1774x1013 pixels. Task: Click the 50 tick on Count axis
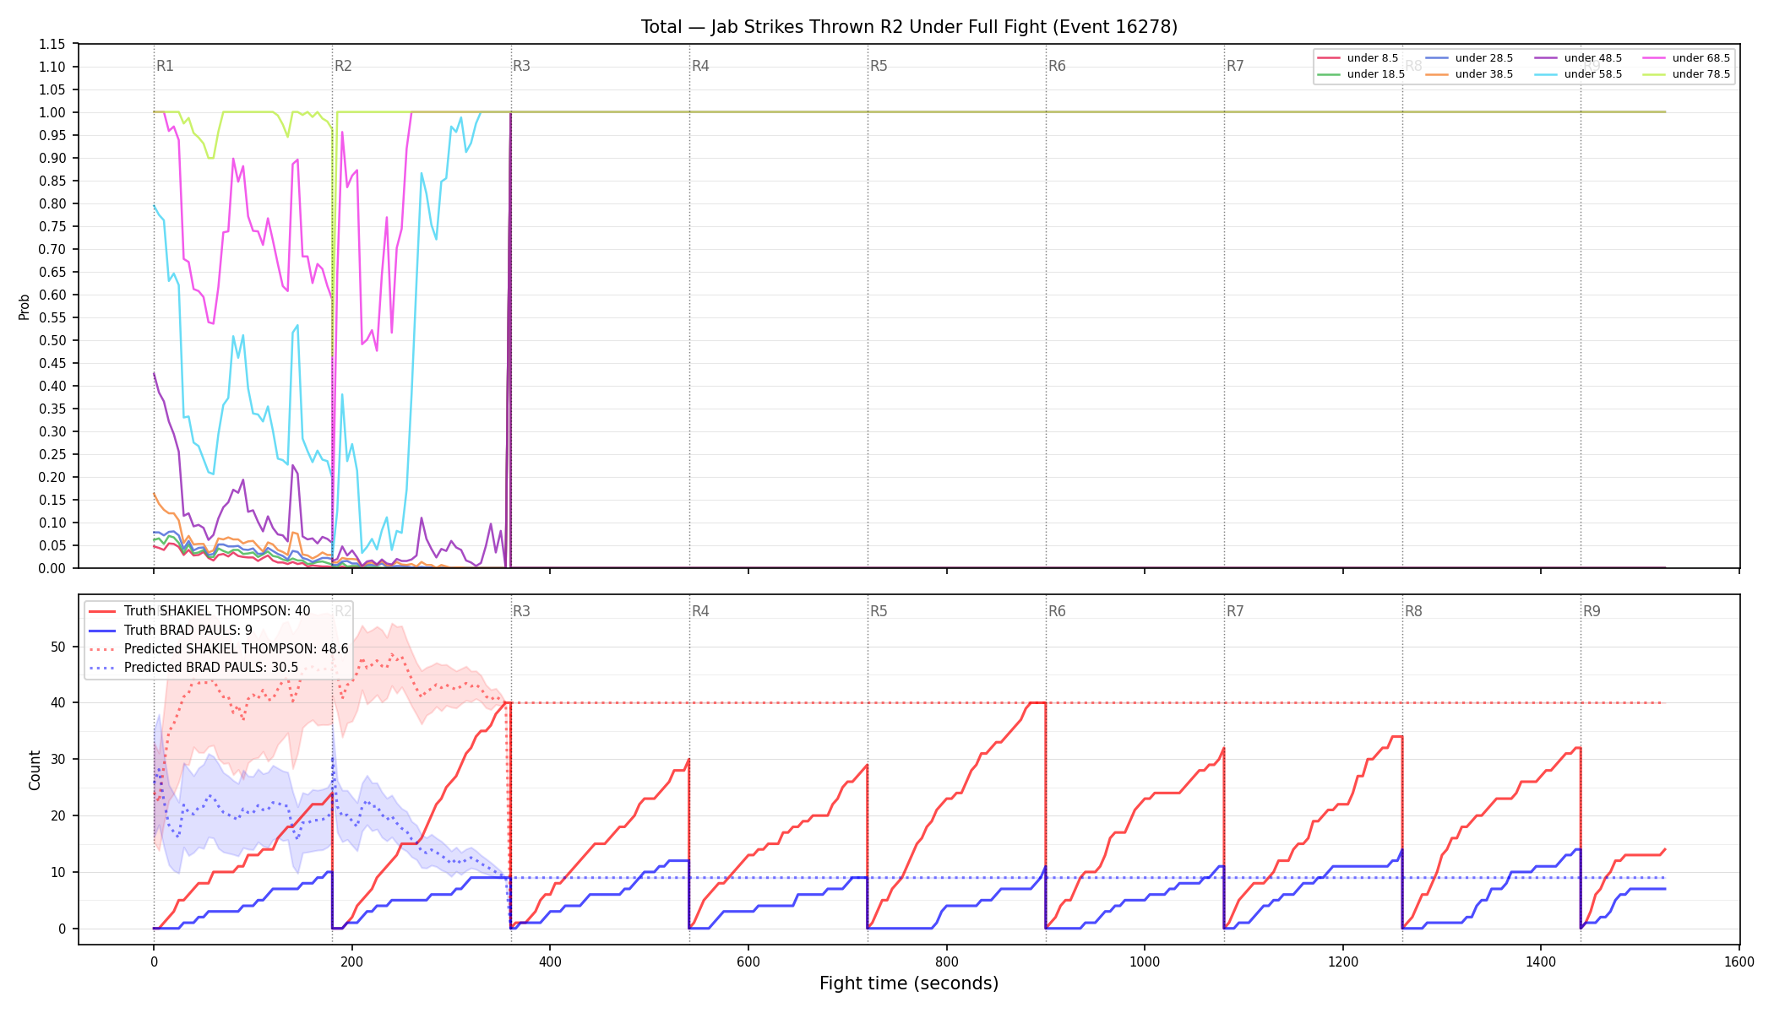pyautogui.click(x=58, y=647)
